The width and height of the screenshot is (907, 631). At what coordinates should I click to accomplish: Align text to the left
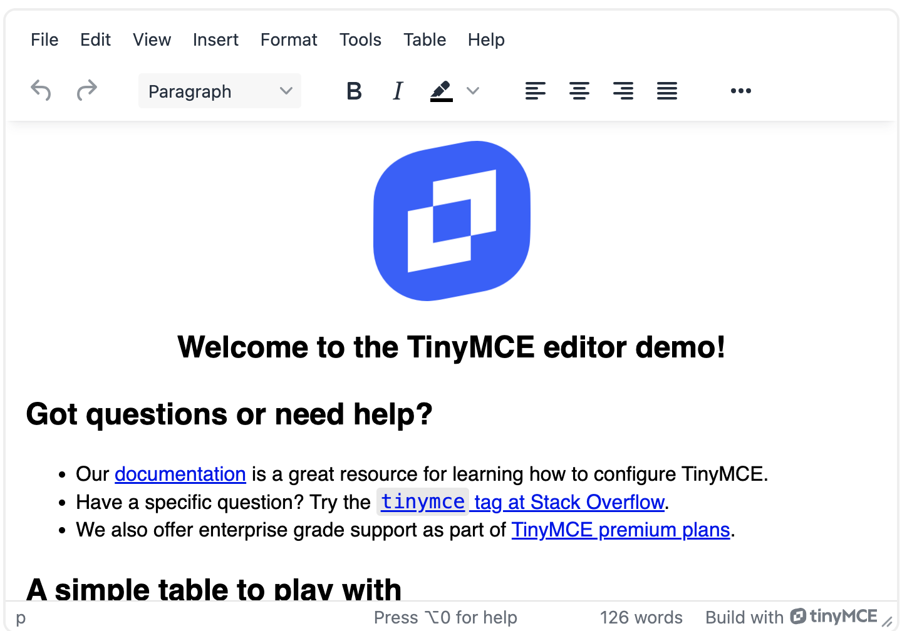tap(536, 91)
